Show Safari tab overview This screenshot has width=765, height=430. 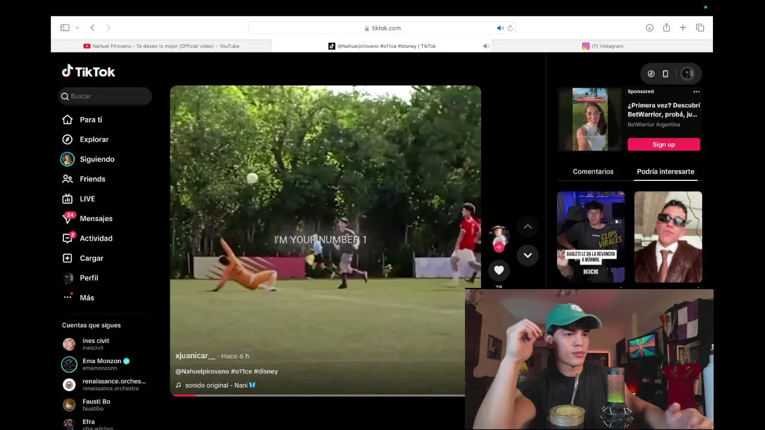pyautogui.click(x=700, y=27)
